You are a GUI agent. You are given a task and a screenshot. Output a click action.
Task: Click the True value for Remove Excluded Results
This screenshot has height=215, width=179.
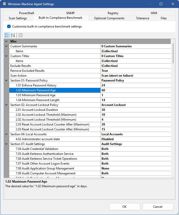(x=136, y=71)
